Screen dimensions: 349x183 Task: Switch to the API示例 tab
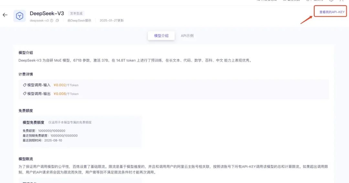pyautogui.click(x=187, y=36)
